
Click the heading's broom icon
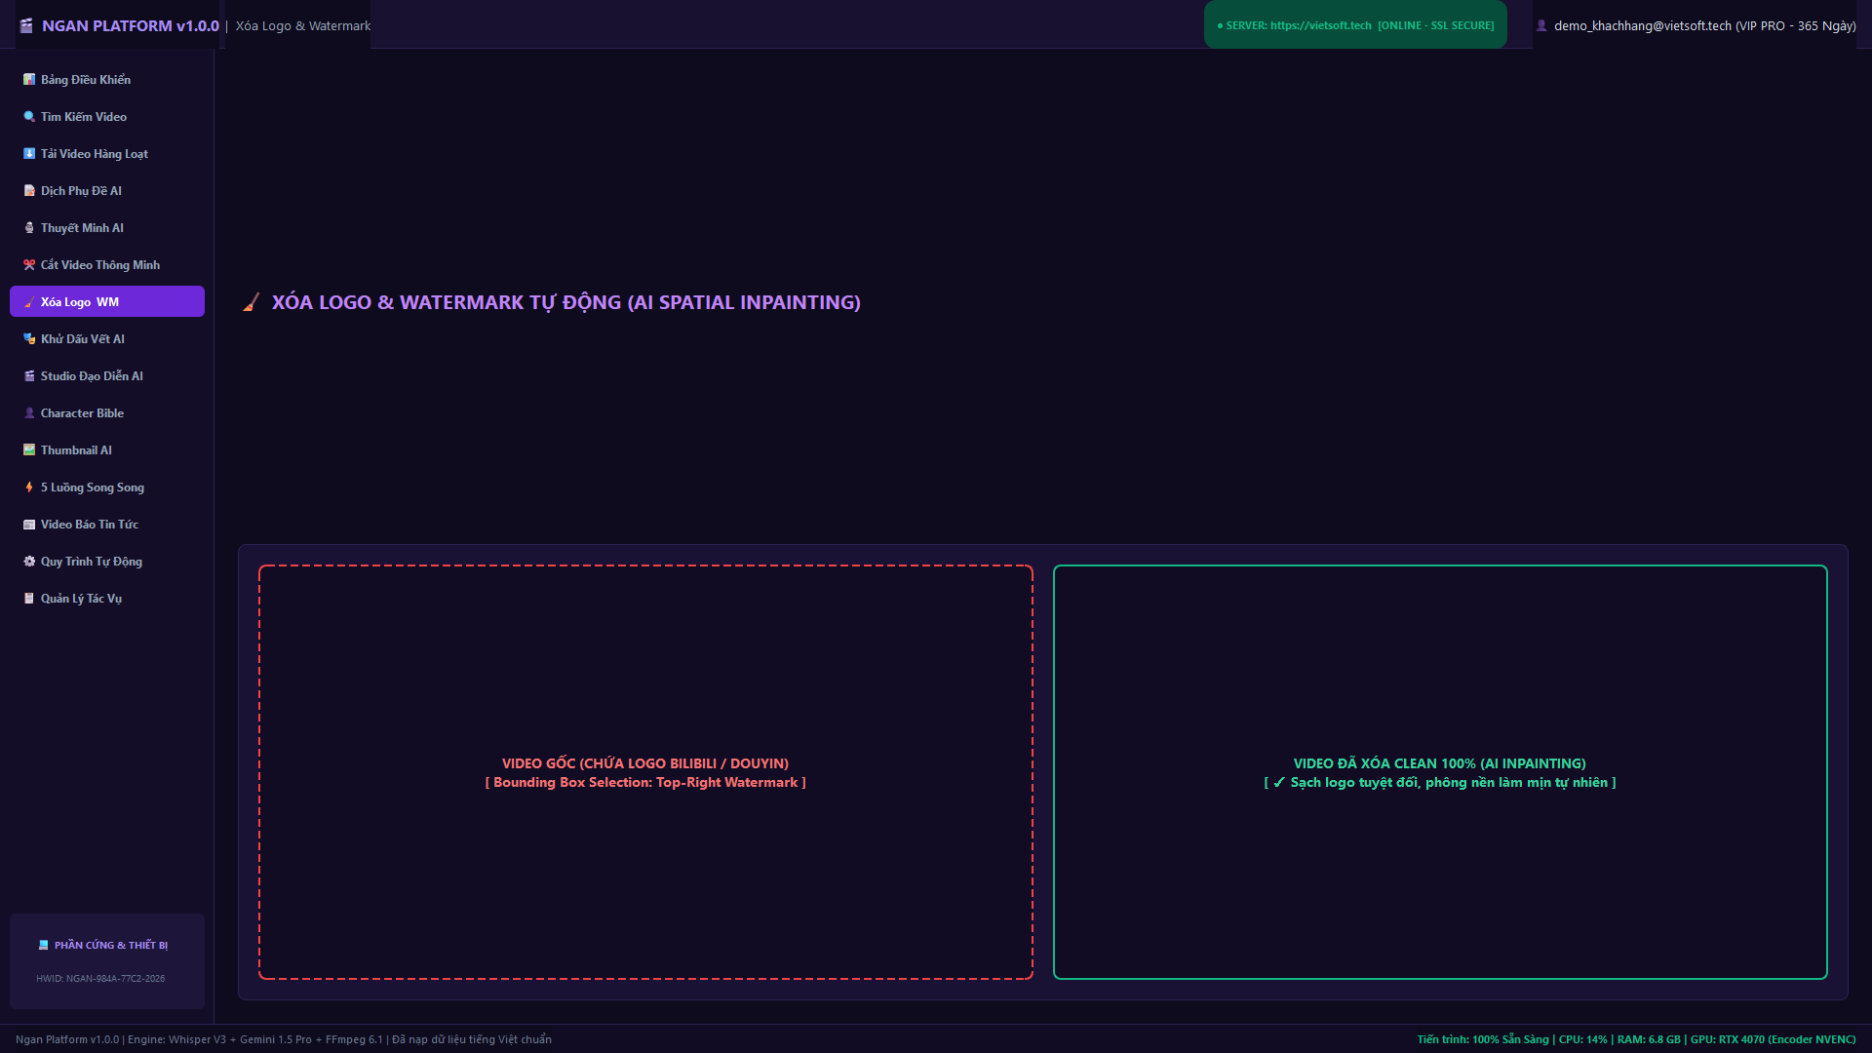coord(252,303)
